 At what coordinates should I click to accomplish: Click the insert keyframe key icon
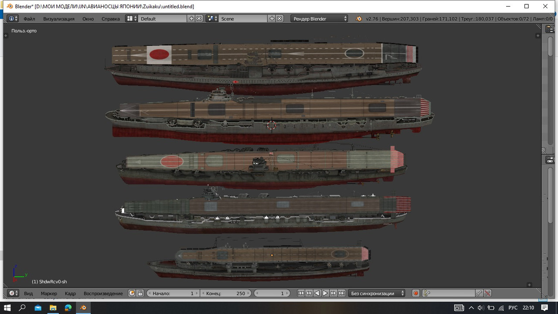pos(479,294)
